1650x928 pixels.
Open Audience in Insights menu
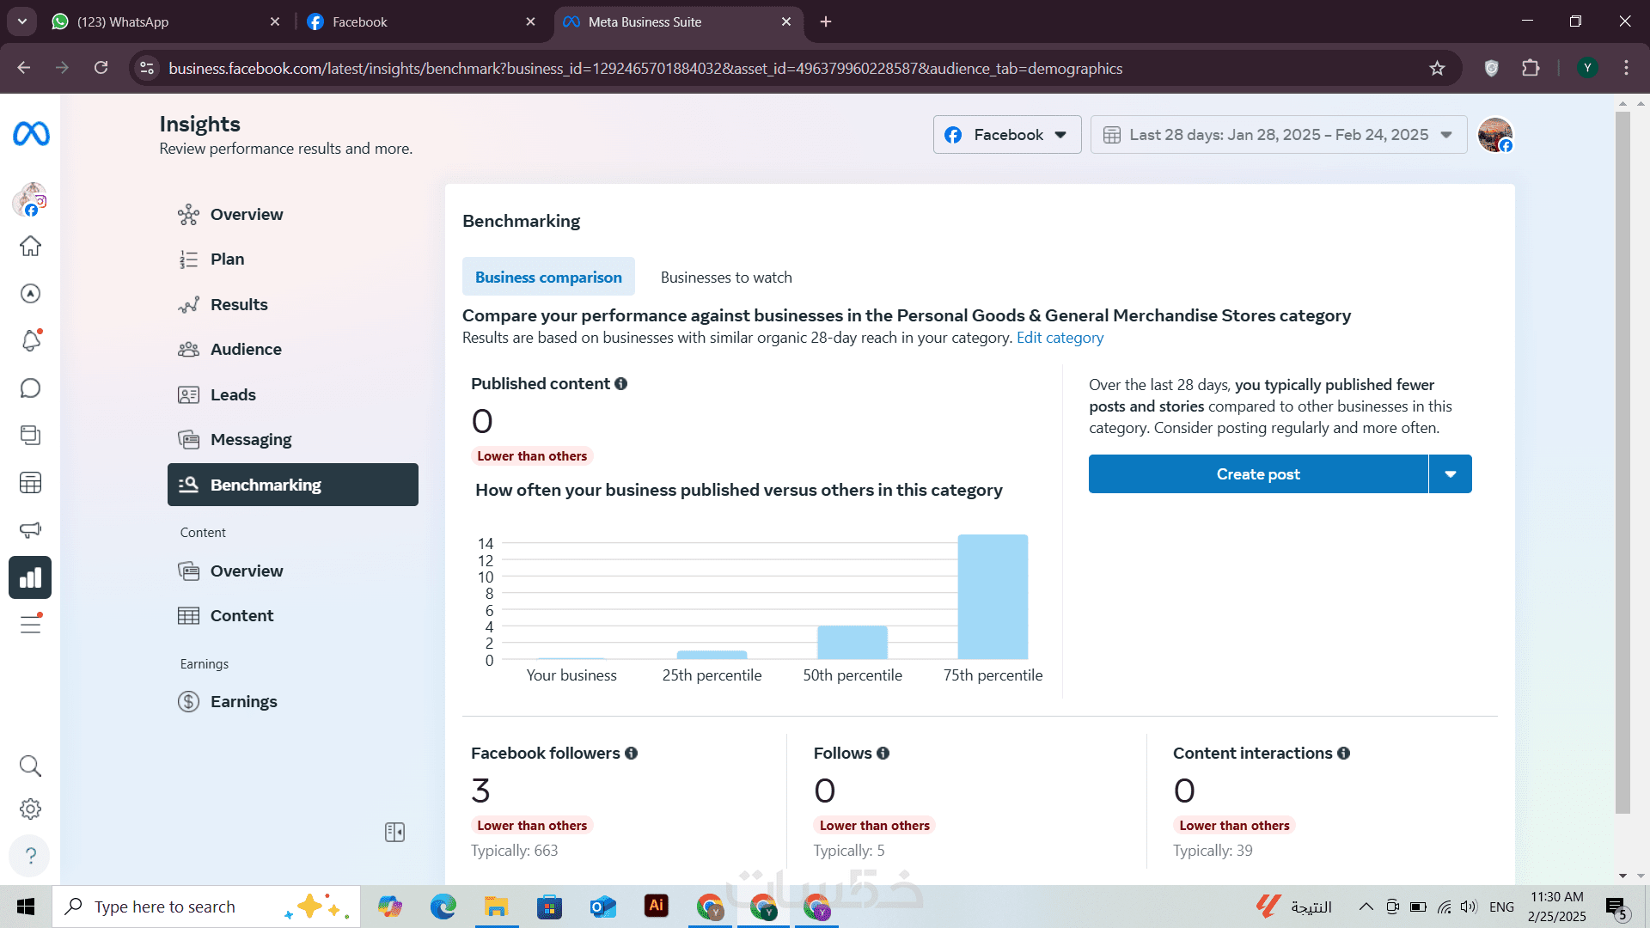[x=246, y=350]
